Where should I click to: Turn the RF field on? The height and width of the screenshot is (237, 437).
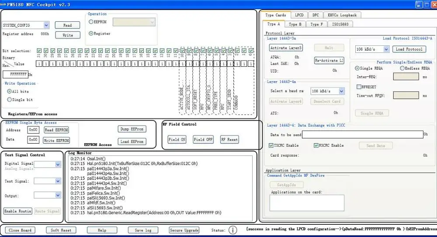tap(177, 140)
